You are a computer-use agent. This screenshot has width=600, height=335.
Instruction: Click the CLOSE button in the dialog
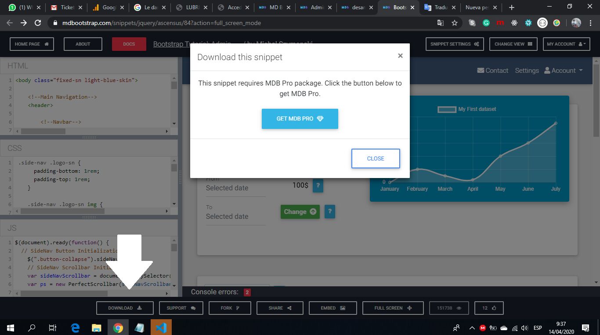pyautogui.click(x=376, y=158)
